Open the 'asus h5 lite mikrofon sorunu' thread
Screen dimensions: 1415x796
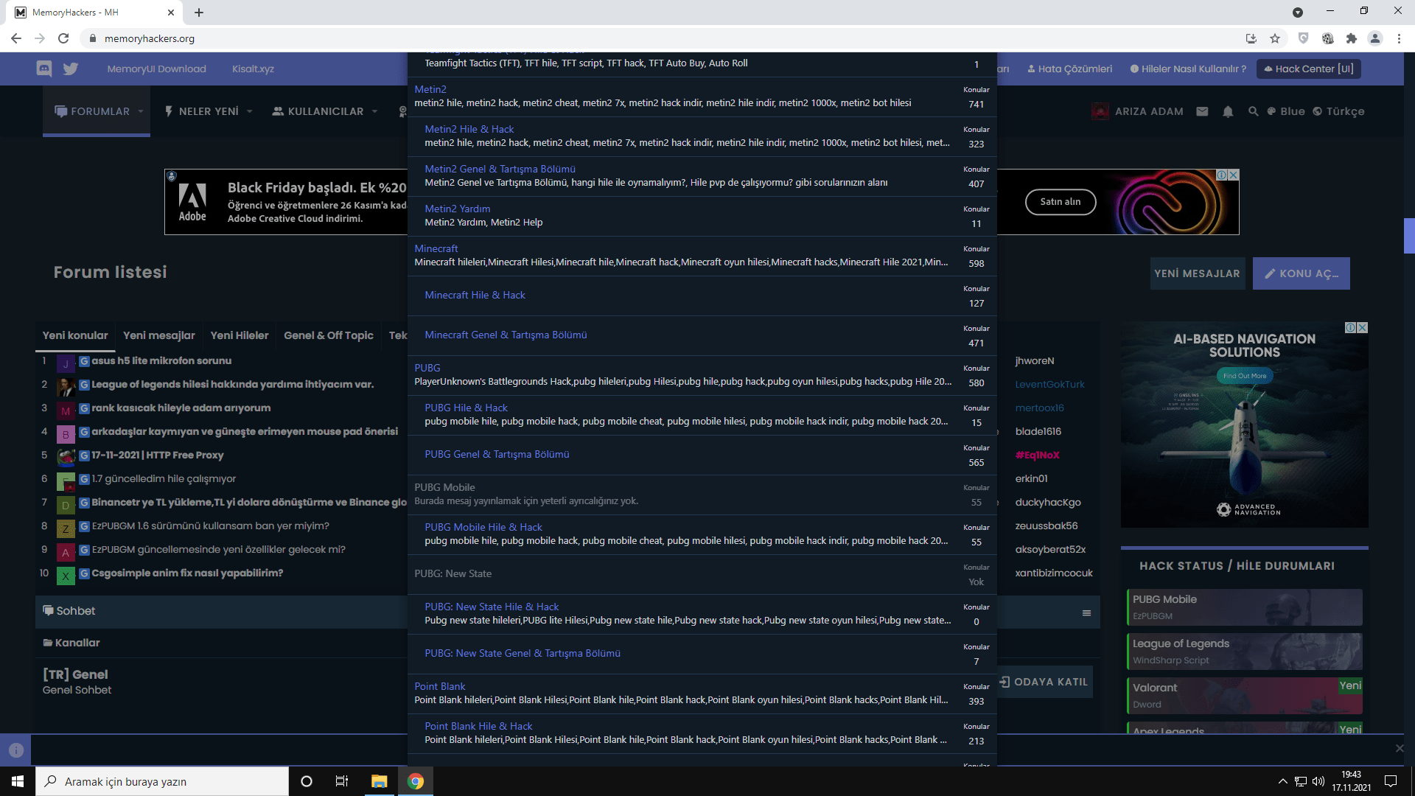[161, 360]
